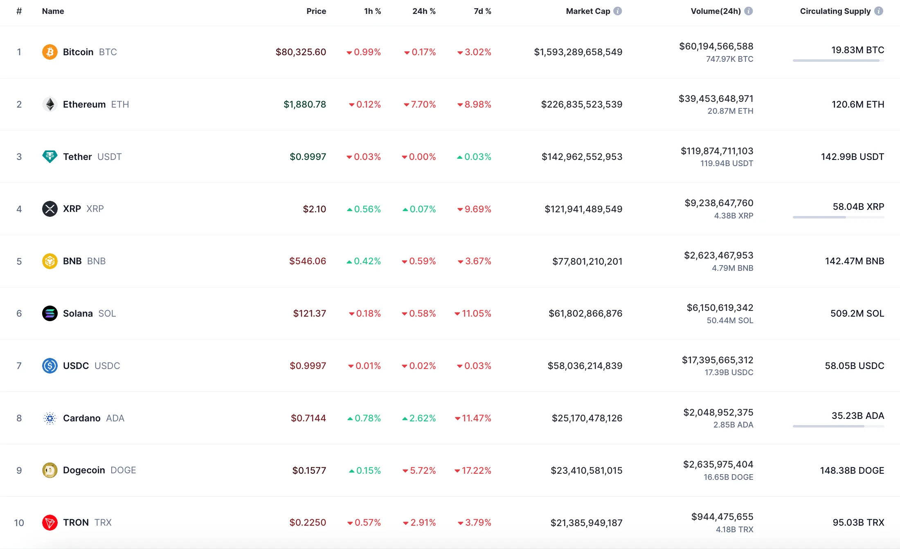Click Ethereum's 24h volume amount
Screen dimensions: 900x549
715,99
